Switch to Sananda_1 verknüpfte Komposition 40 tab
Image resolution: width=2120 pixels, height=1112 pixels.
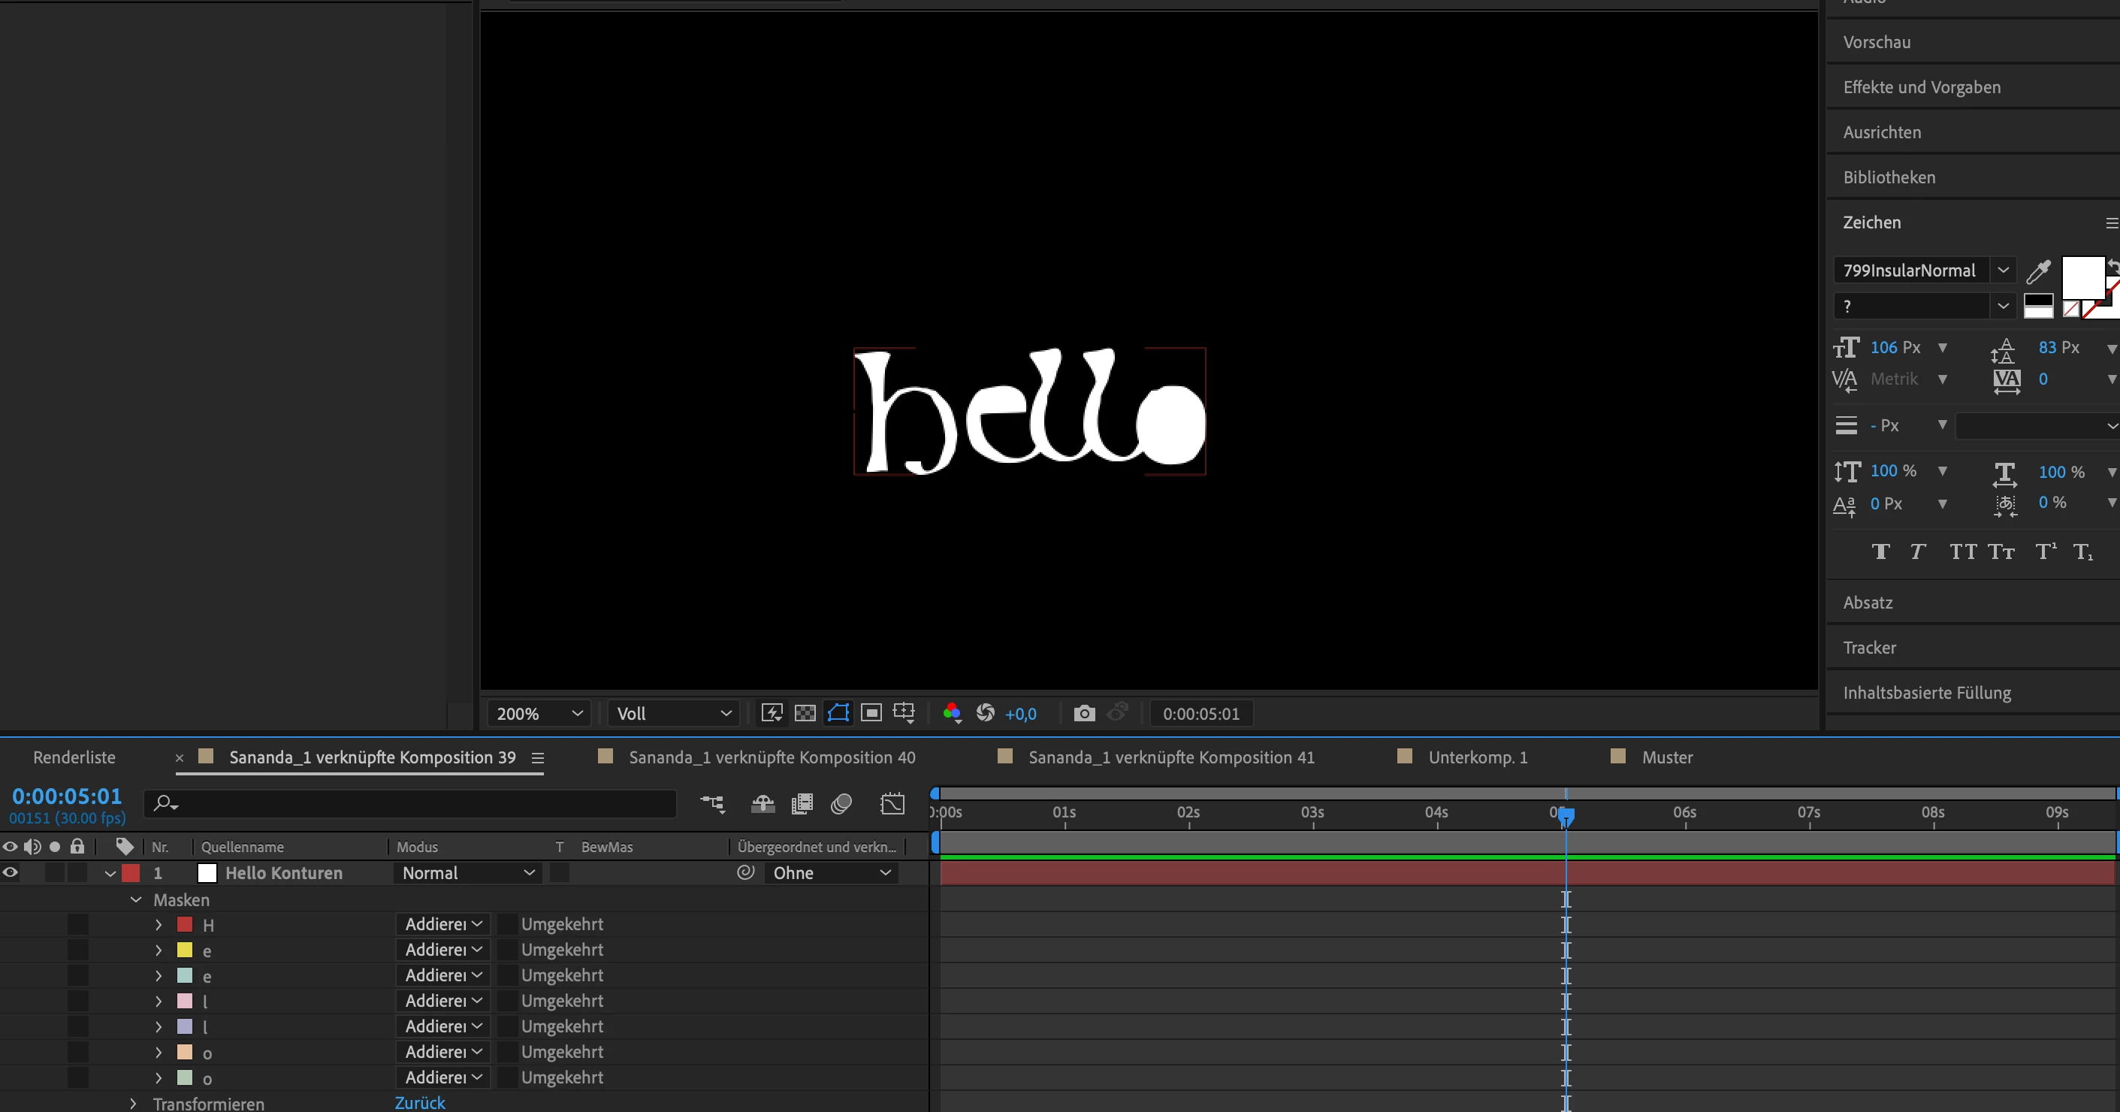(x=771, y=757)
